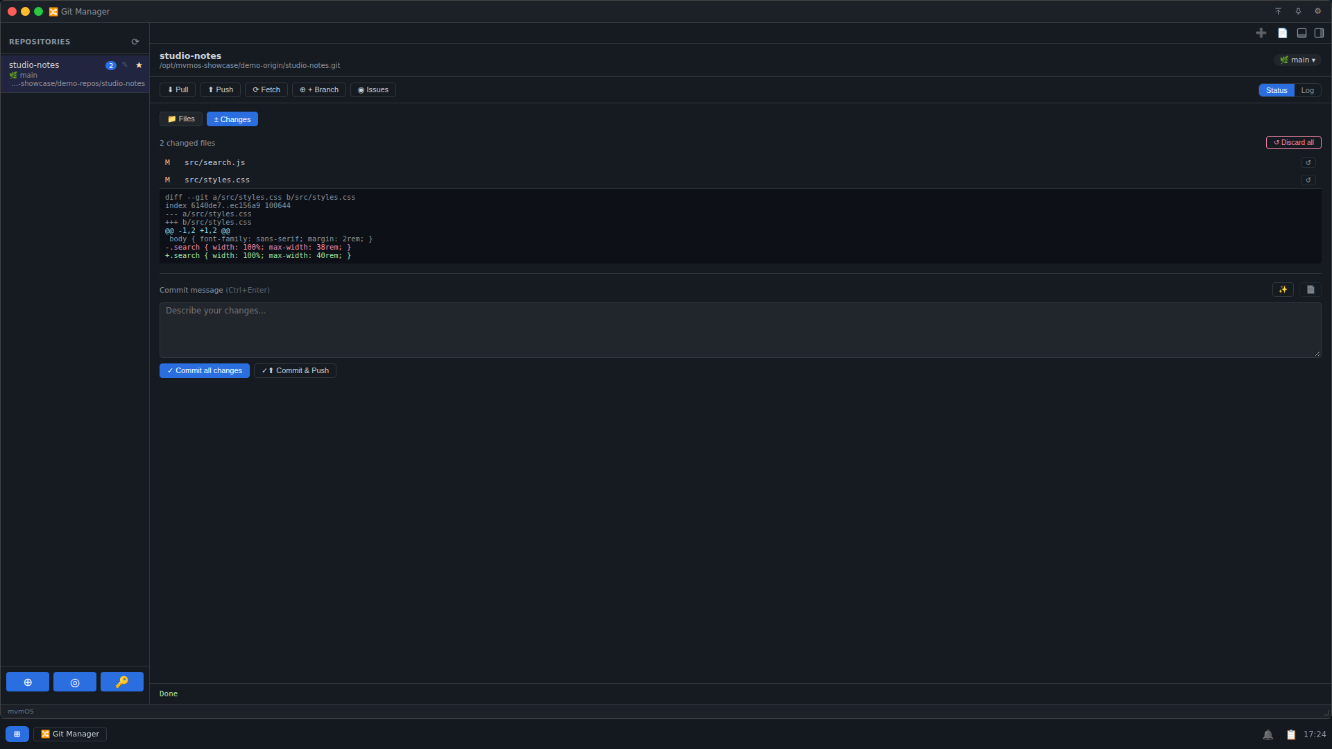
Task: Discard all changes
Action: pos(1293,142)
